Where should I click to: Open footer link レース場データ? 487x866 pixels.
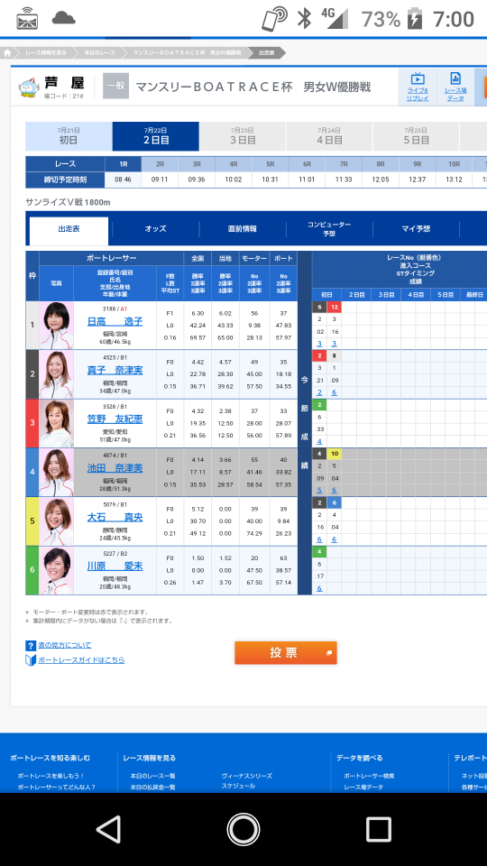pyautogui.click(x=363, y=787)
